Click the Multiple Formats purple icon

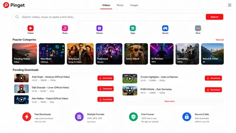79,117
